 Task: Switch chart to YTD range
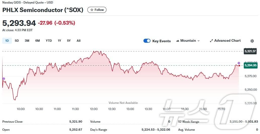tap(49, 41)
